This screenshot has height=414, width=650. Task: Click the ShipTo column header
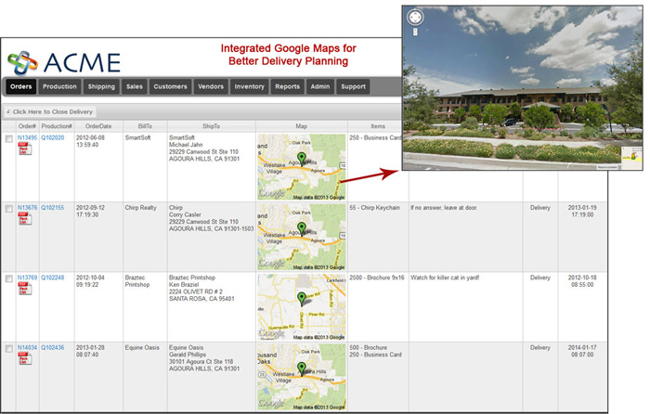pyautogui.click(x=212, y=126)
